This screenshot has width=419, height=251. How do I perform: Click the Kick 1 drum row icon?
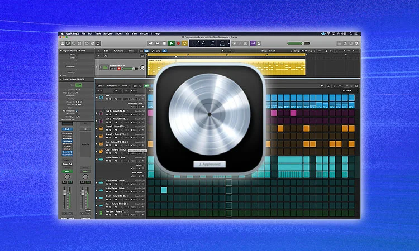point(101,112)
